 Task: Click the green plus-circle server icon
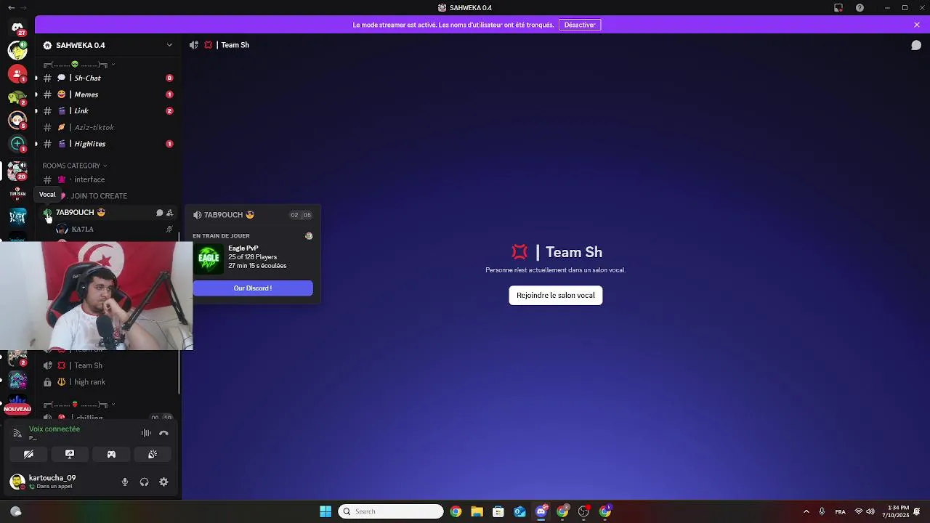17,143
